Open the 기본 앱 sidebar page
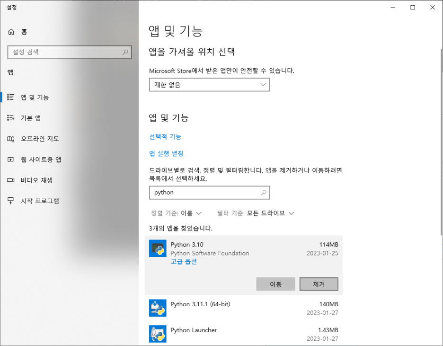Image resolution: width=443 pixels, height=346 pixels. [x=69, y=118]
